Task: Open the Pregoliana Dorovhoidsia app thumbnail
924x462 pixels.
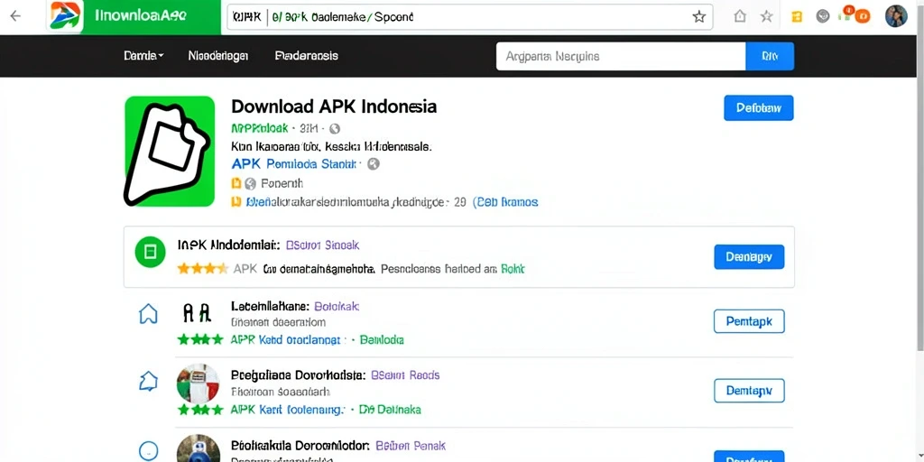Action: (198, 383)
